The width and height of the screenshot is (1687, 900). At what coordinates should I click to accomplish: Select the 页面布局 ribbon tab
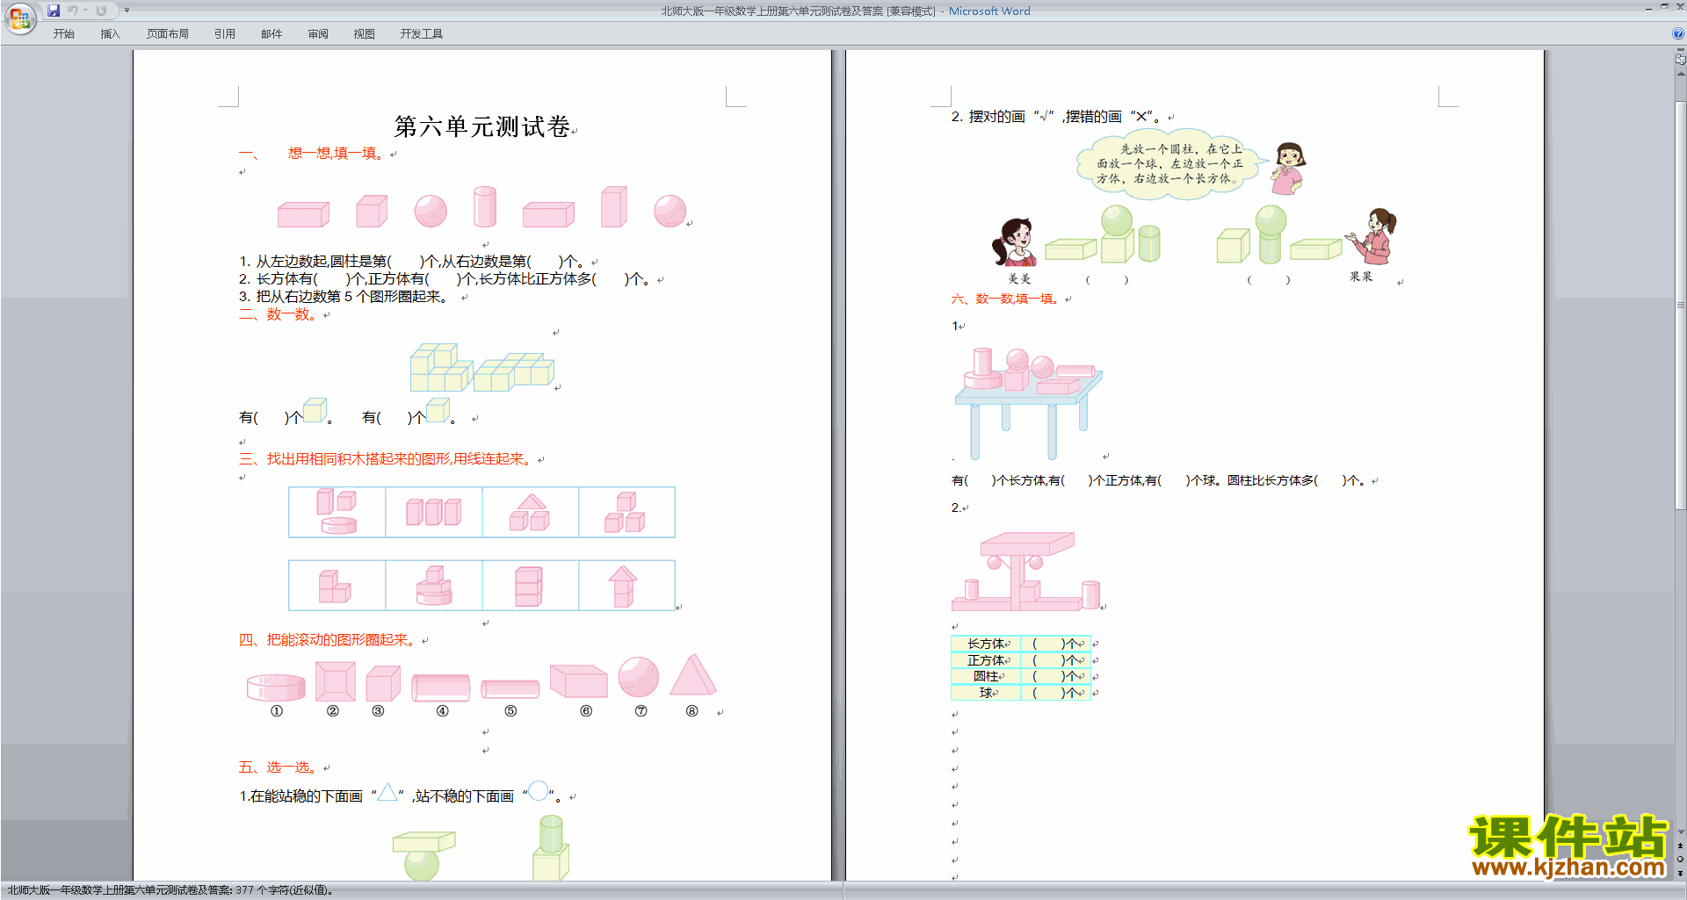coord(168,34)
